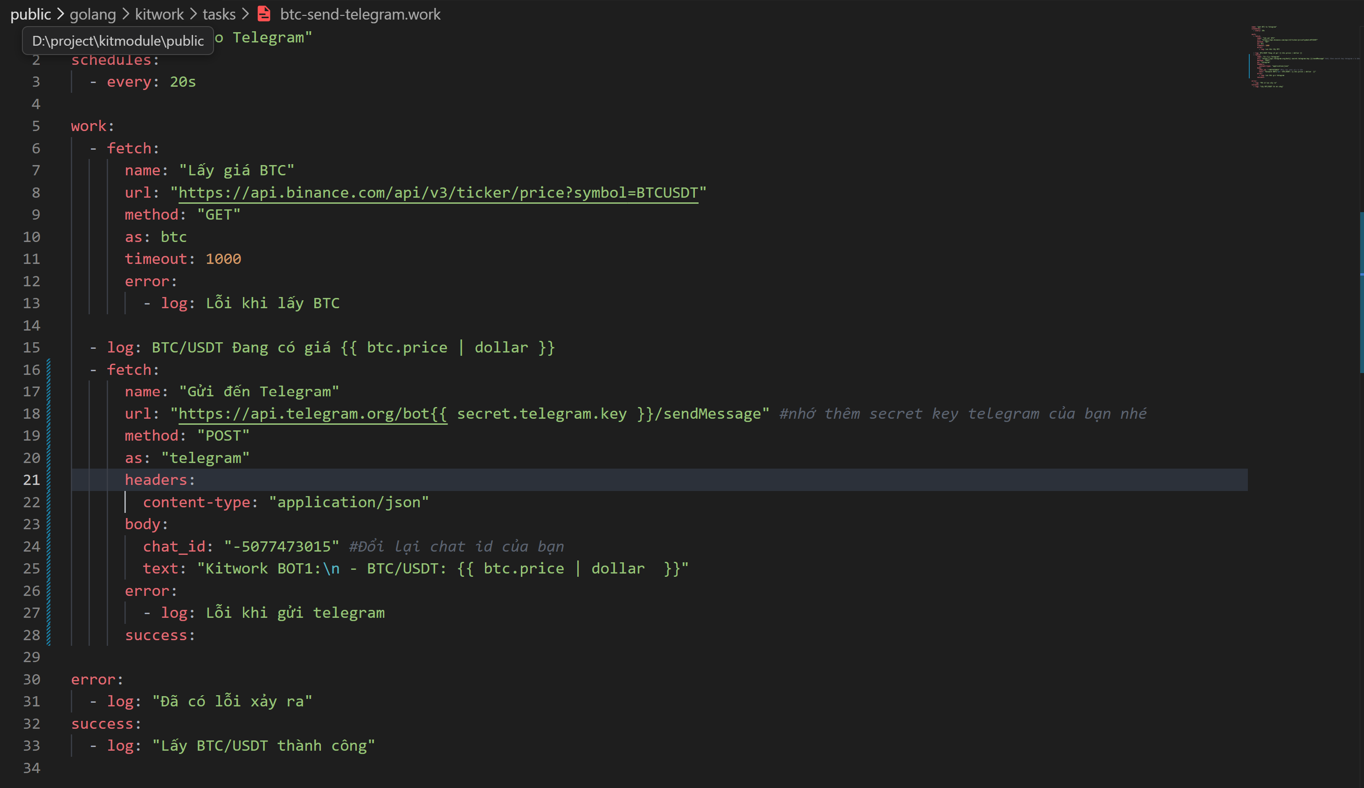Follow the Binance ticker price URL
The image size is (1364, 788).
pos(438,192)
